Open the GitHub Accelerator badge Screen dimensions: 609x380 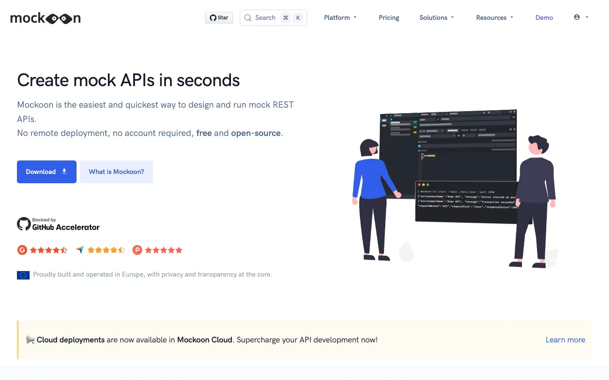click(x=58, y=224)
